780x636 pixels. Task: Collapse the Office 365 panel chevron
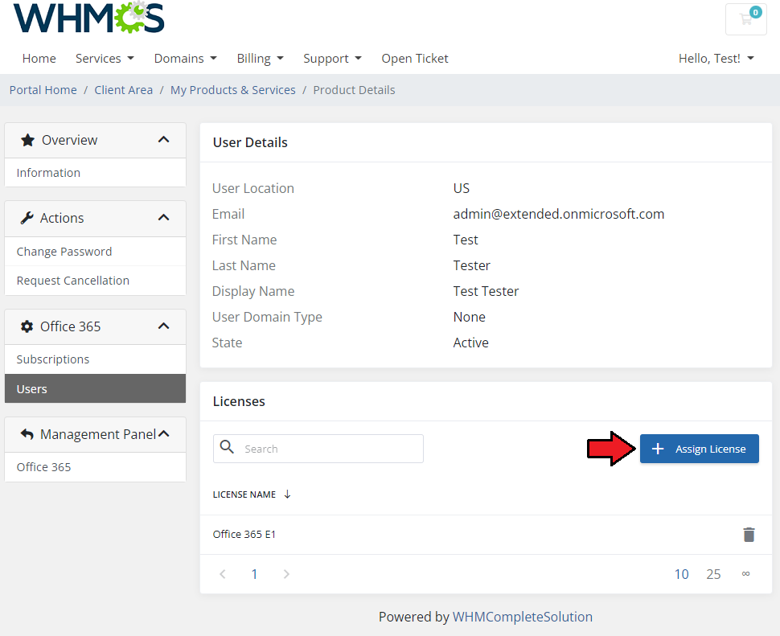[164, 326]
